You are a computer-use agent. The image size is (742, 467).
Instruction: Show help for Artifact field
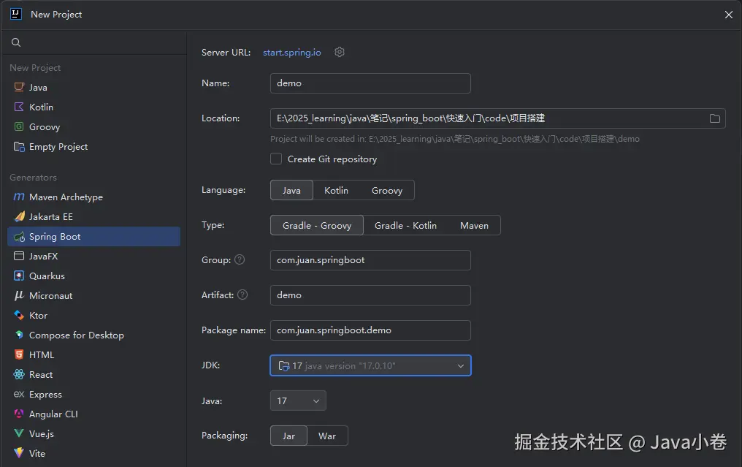[242, 295]
